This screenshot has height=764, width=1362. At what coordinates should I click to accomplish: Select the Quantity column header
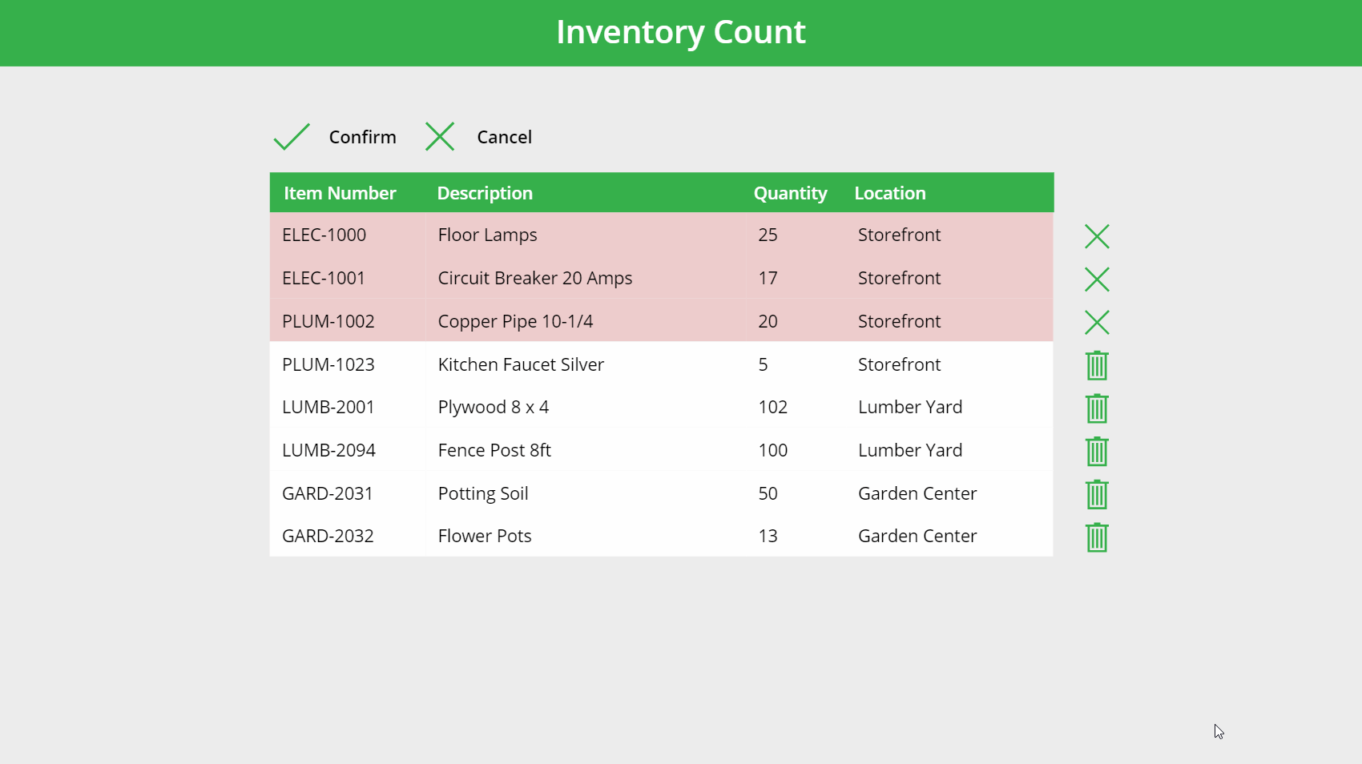790,193
